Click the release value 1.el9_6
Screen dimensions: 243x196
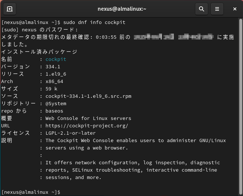click(55, 74)
